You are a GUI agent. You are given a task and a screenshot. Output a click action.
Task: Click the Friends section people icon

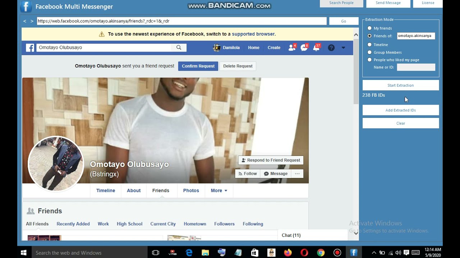[x=31, y=211]
